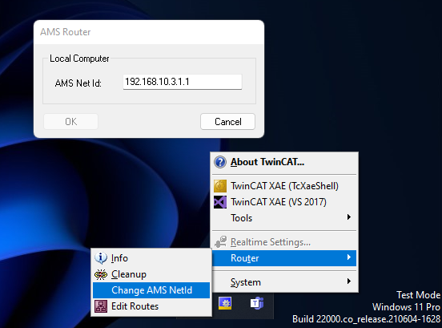Click the OK button in AMS Router
Image resolution: width=442 pixels, height=328 pixels.
[70, 122]
